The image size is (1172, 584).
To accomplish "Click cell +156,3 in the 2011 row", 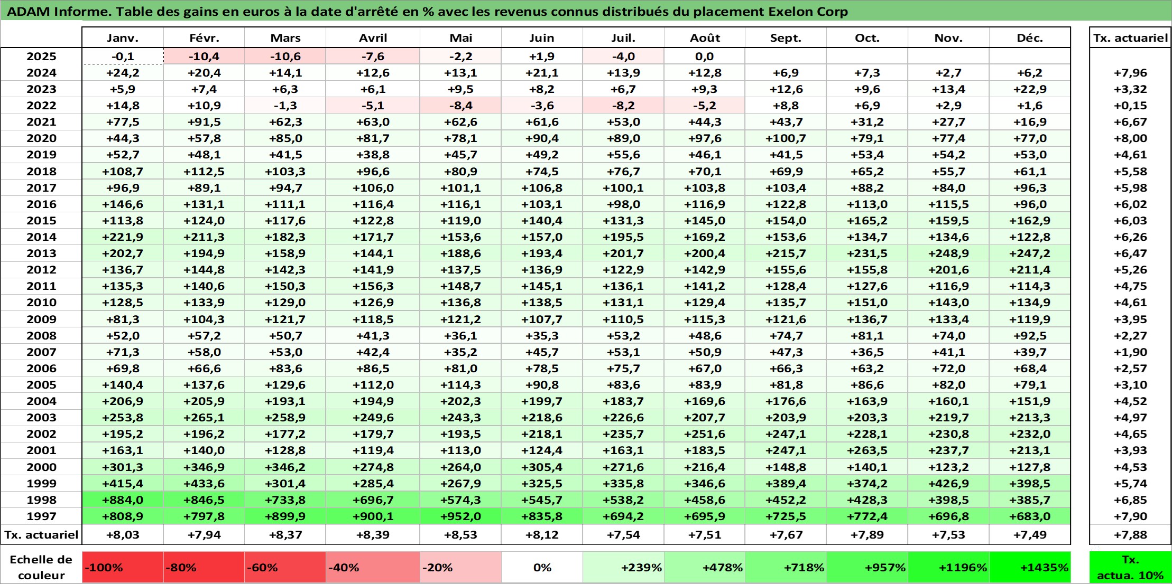I will point(373,286).
